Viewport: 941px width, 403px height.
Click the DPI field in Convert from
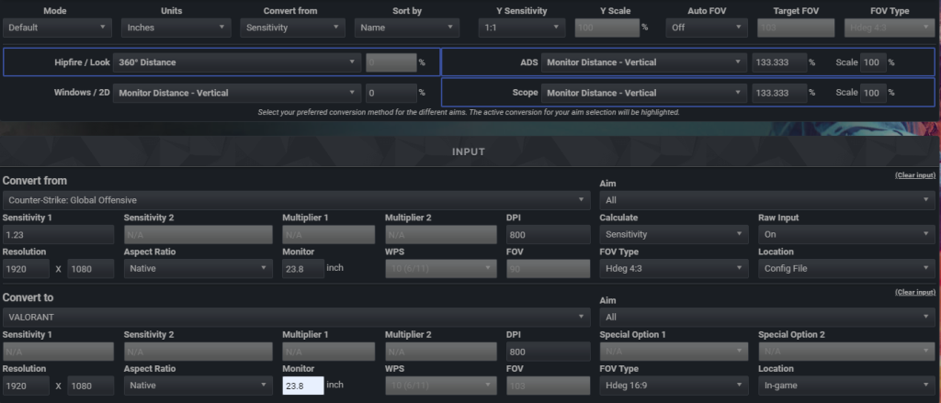click(549, 234)
